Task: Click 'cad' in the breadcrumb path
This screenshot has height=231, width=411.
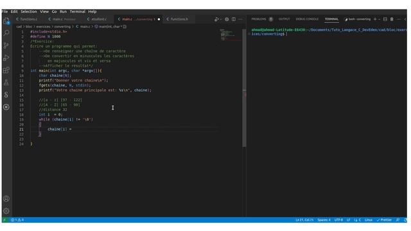Action: [19, 27]
